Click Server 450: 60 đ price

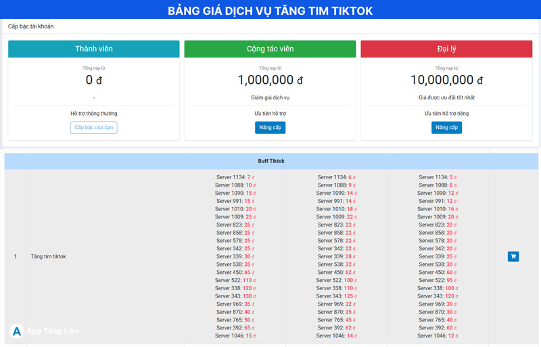(x=438, y=272)
